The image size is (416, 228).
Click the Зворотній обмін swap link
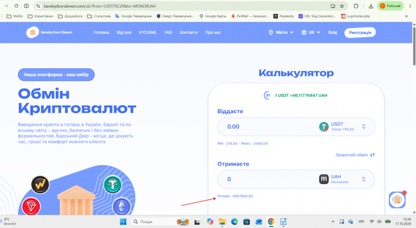[x=355, y=155]
